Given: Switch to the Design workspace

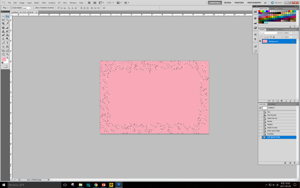Looking at the screenshot, I should click(227, 2).
